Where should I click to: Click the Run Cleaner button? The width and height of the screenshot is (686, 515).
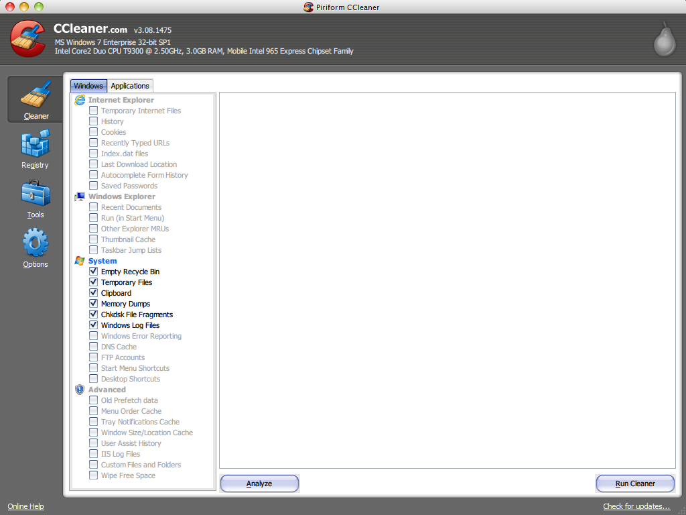(635, 483)
